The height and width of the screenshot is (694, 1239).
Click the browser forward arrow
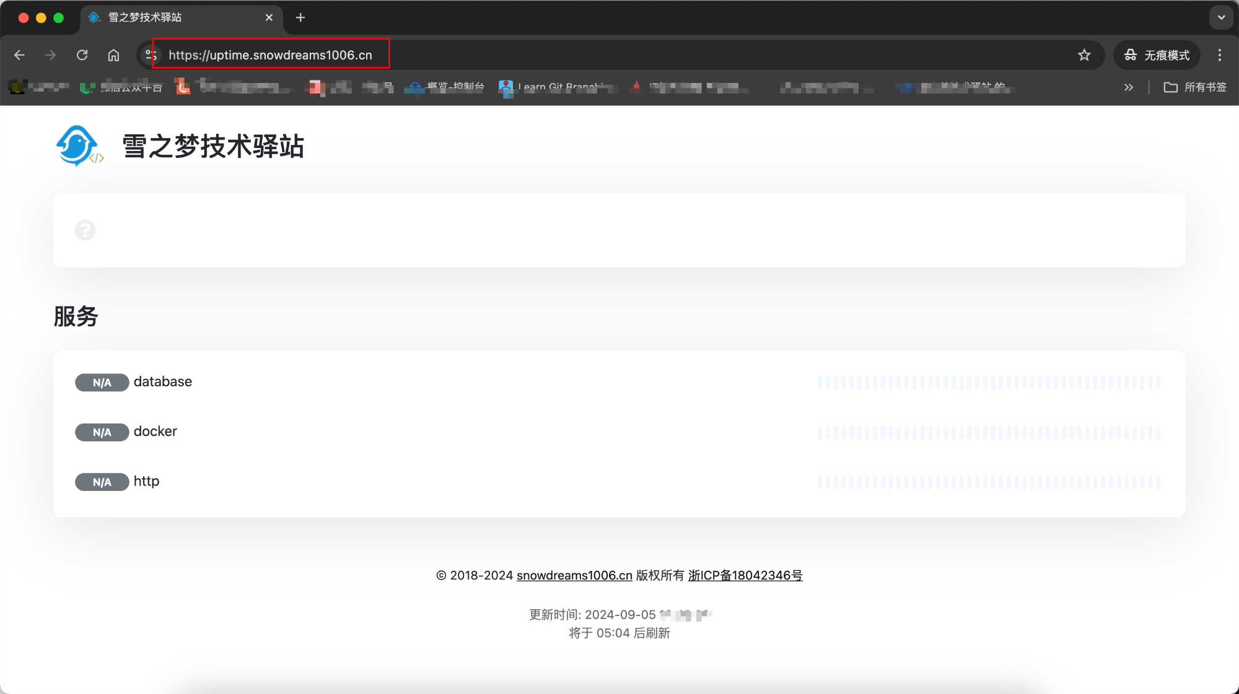coord(50,55)
